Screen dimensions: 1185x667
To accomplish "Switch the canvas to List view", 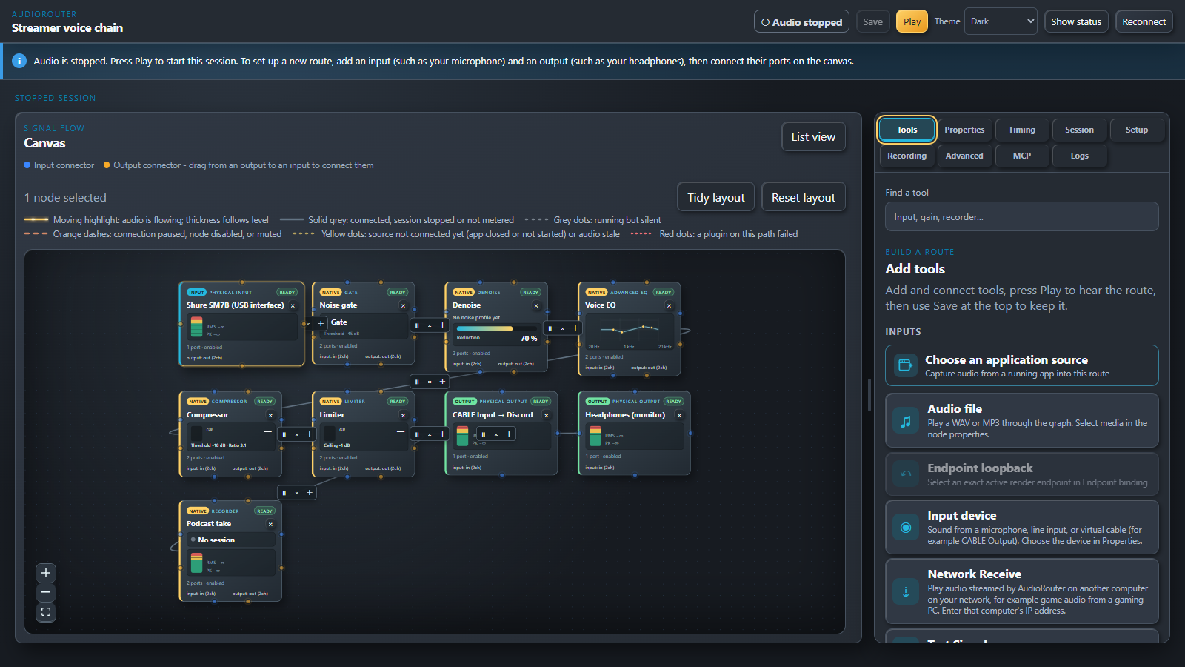I will click(813, 136).
